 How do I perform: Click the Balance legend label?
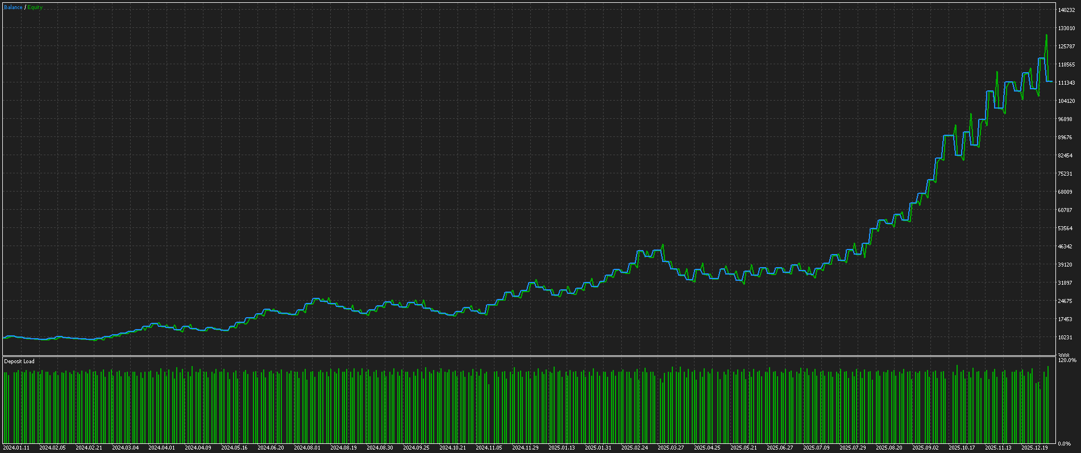[x=13, y=7]
